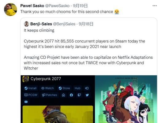Image resolution: width=158 pixels, height=123 pixels.
Task: Open the Patches button
Action: tap(49, 95)
